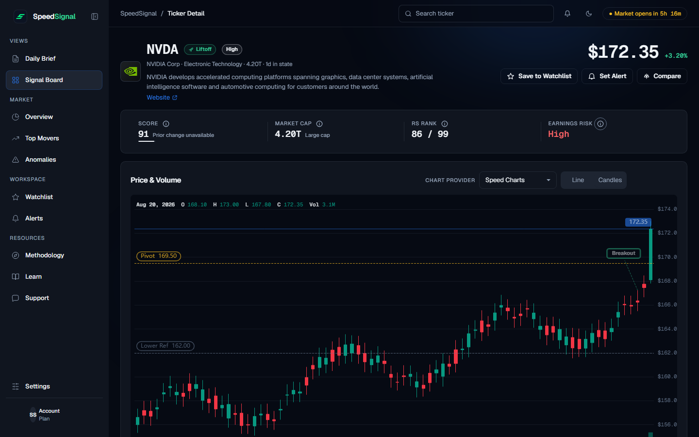Image resolution: width=699 pixels, height=437 pixels.
Task: Show Score info tooltip icon
Action: [166, 124]
